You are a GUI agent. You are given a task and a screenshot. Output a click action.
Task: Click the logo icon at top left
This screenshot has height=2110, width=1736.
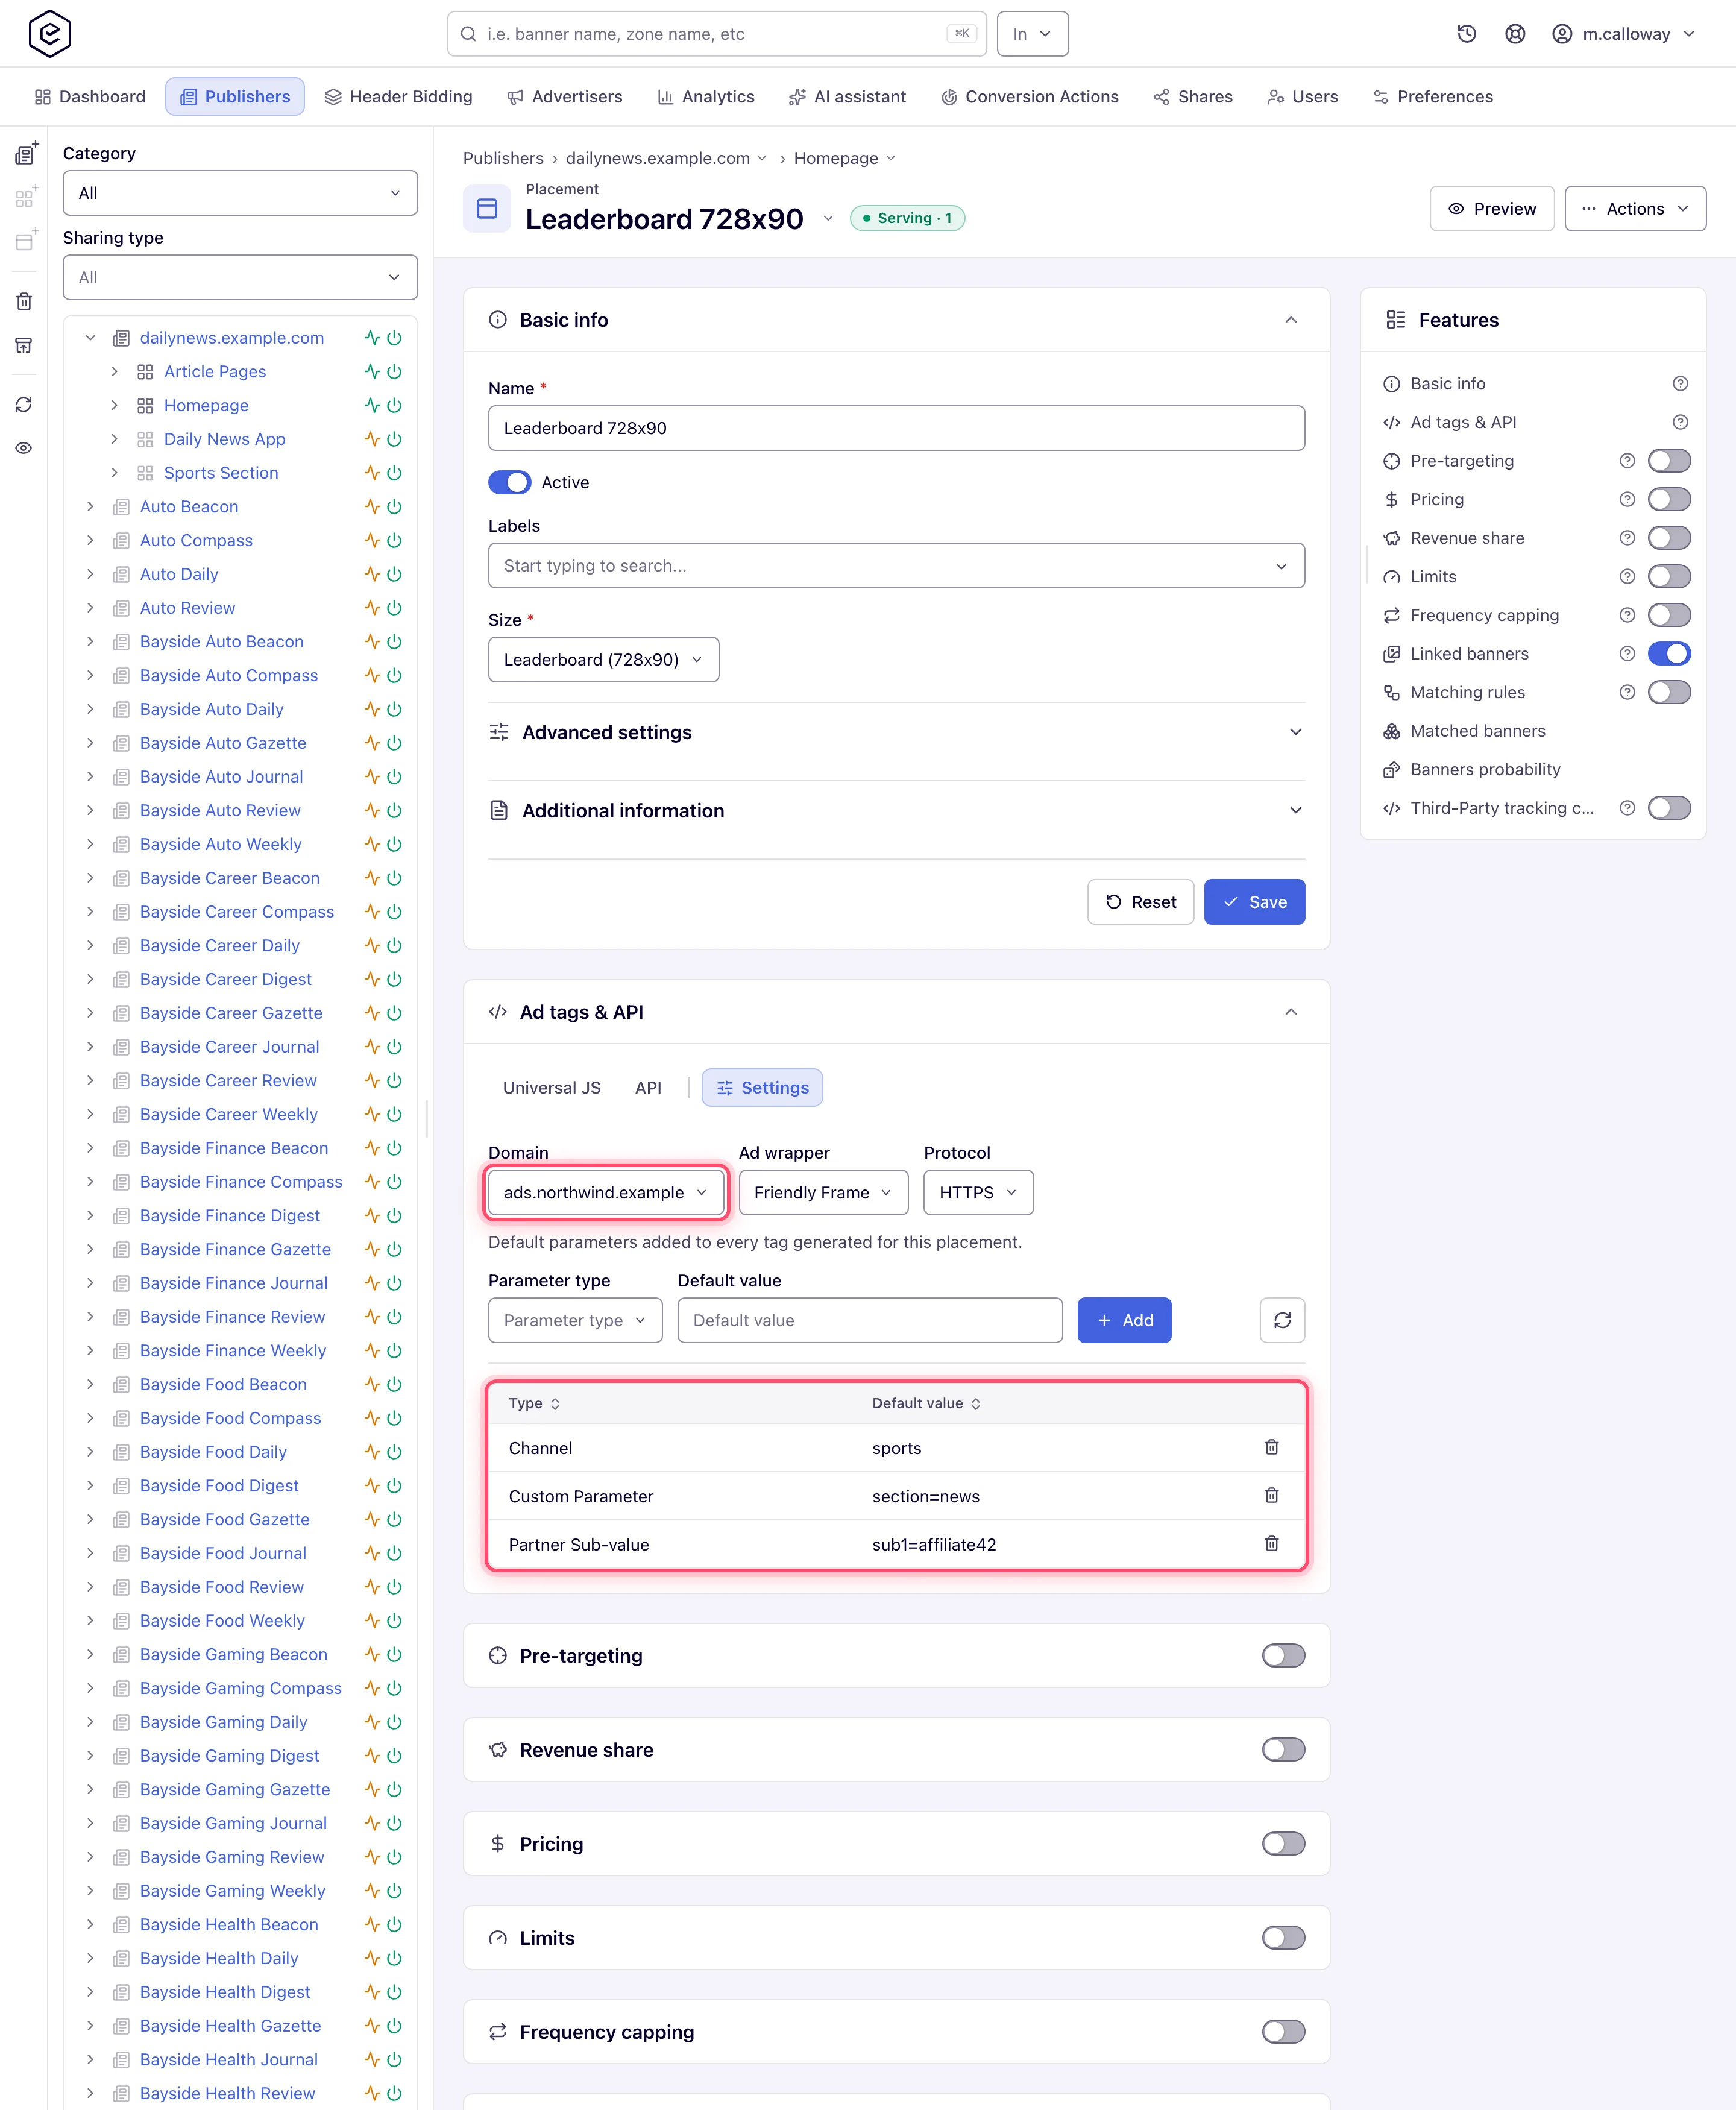[x=49, y=34]
